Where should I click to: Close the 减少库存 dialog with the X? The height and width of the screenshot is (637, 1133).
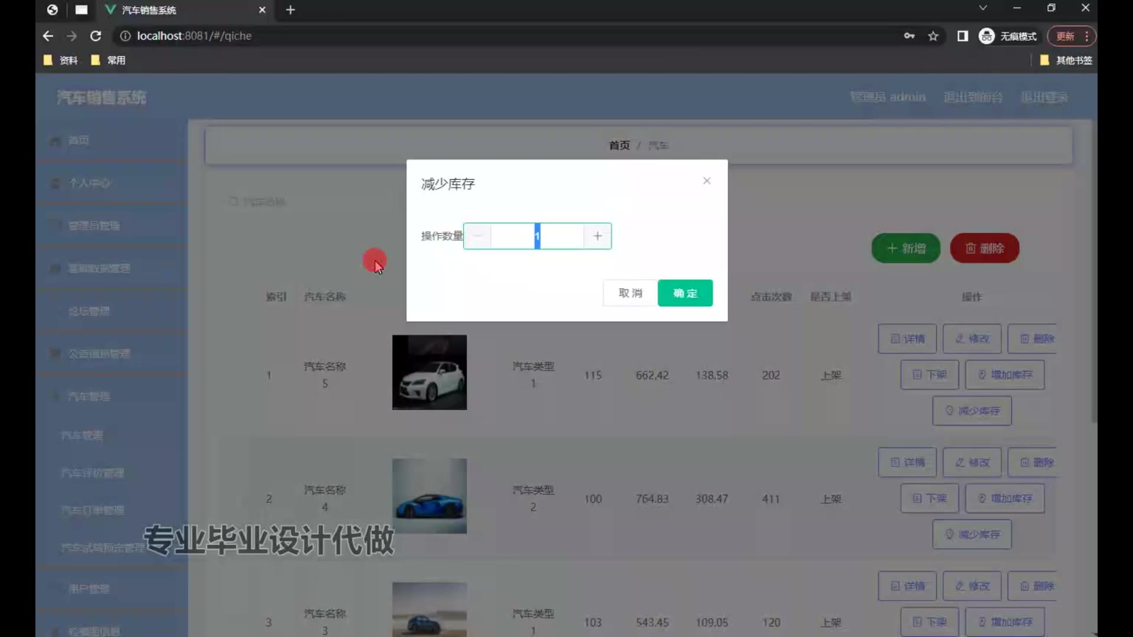point(706,181)
